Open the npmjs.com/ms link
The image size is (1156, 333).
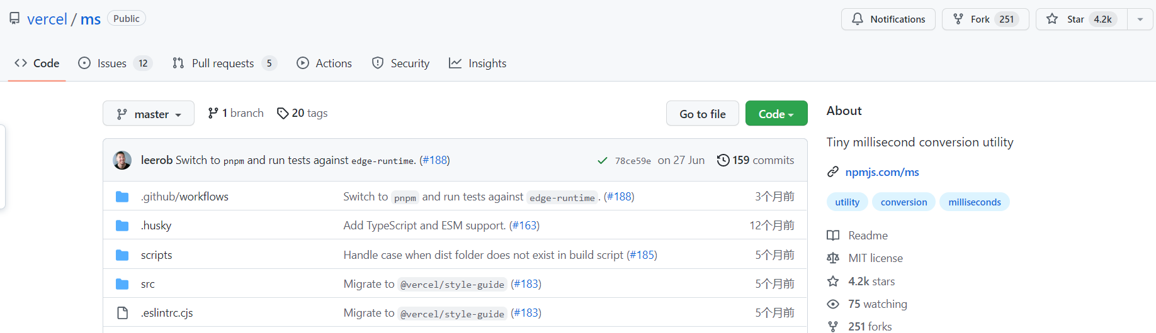(882, 172)
